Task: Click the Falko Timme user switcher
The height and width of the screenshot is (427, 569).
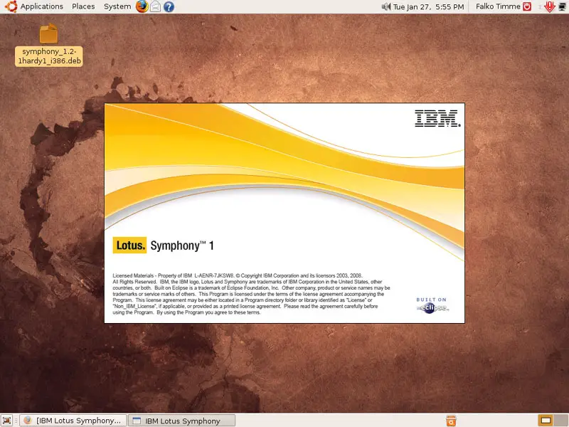Action: (498, 6)
